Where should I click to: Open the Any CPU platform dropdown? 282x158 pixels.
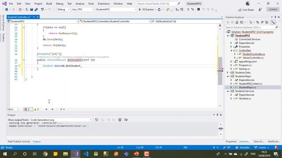tap(82, 10)
